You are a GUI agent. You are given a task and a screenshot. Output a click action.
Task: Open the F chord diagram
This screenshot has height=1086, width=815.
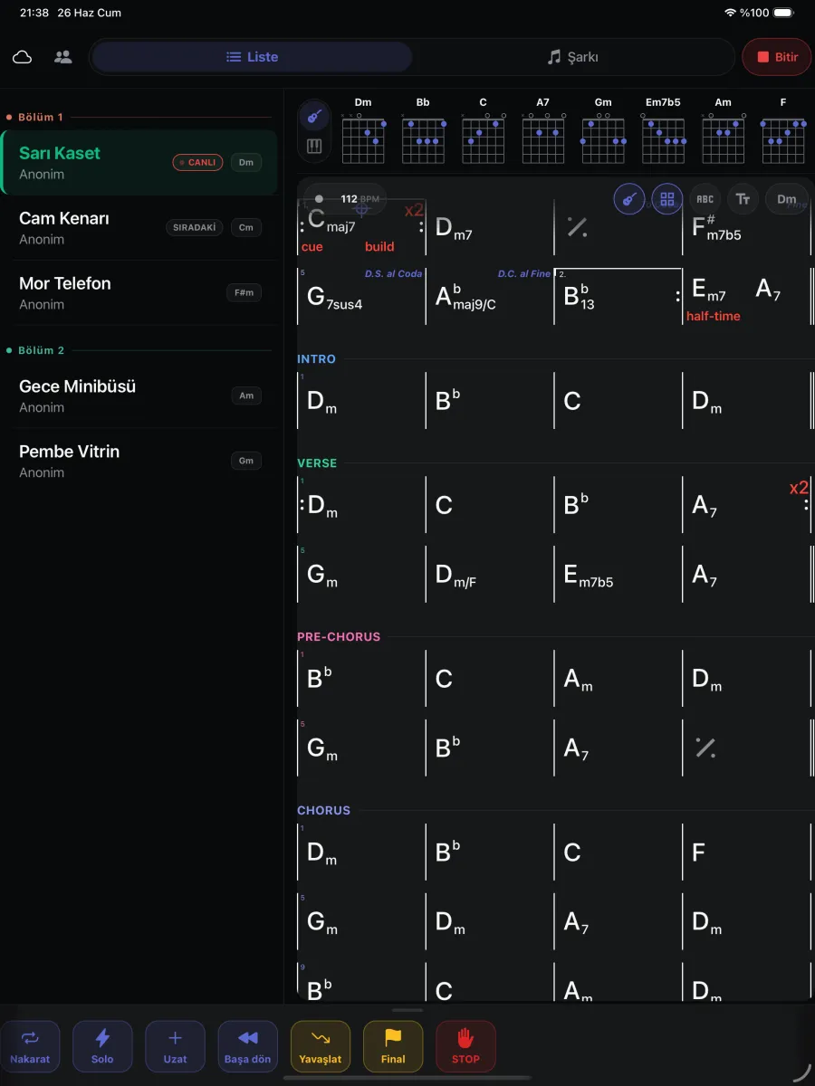coord(783,130)
